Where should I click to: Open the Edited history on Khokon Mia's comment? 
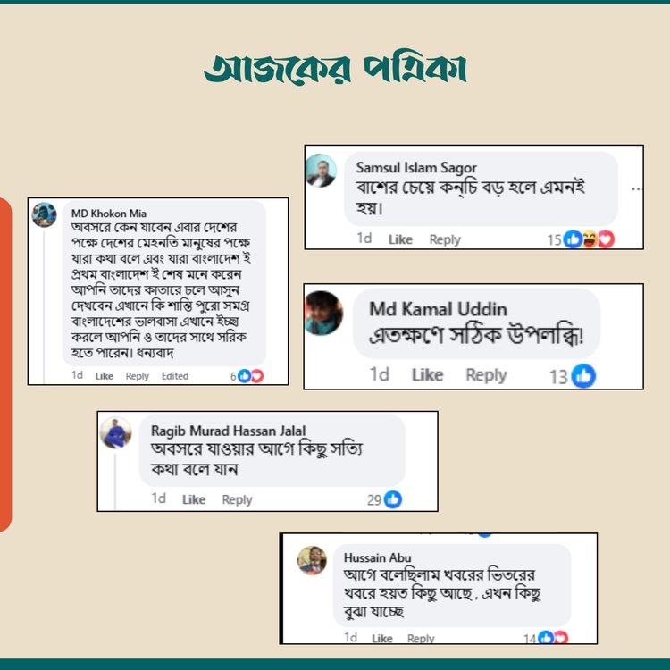pyautogui.click(x=175, y=376)
